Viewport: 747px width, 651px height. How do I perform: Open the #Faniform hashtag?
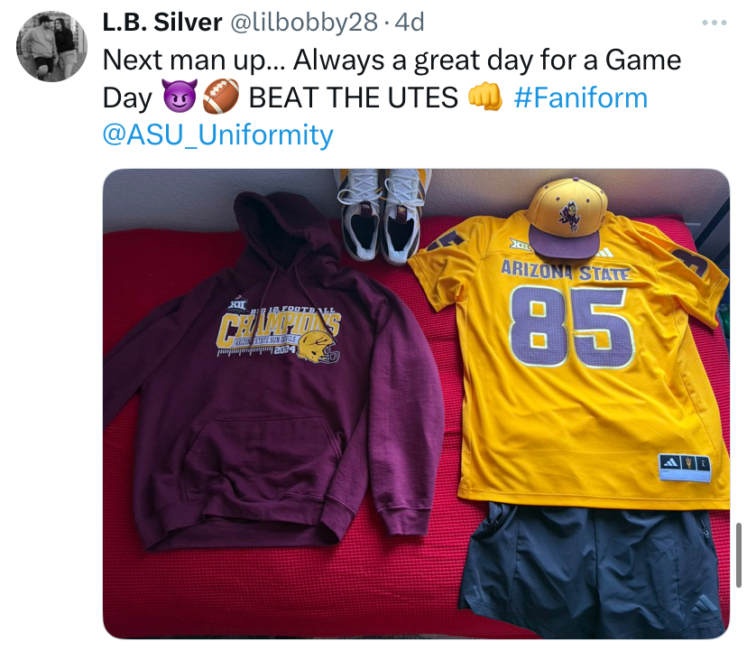click(x=581, y=98)
